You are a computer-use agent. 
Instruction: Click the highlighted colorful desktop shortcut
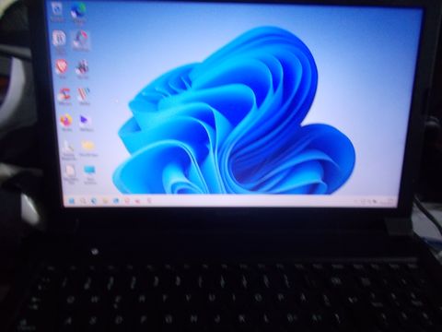[81, 41]
